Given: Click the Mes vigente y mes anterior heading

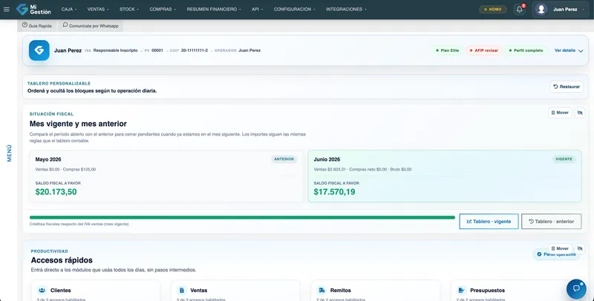Looking at the screenshot, I should (x=78, y=124).
